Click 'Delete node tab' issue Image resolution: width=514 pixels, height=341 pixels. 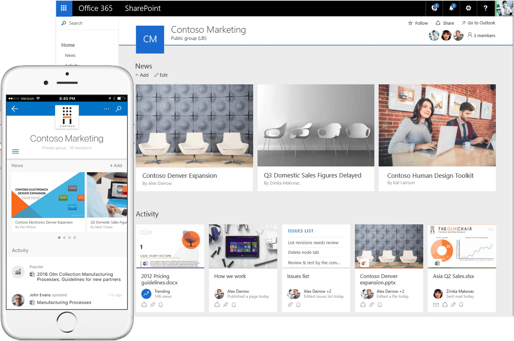[303, 252]
